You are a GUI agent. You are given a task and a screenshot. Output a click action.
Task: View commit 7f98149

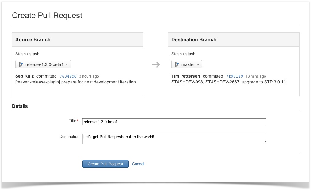click(235, 76)
